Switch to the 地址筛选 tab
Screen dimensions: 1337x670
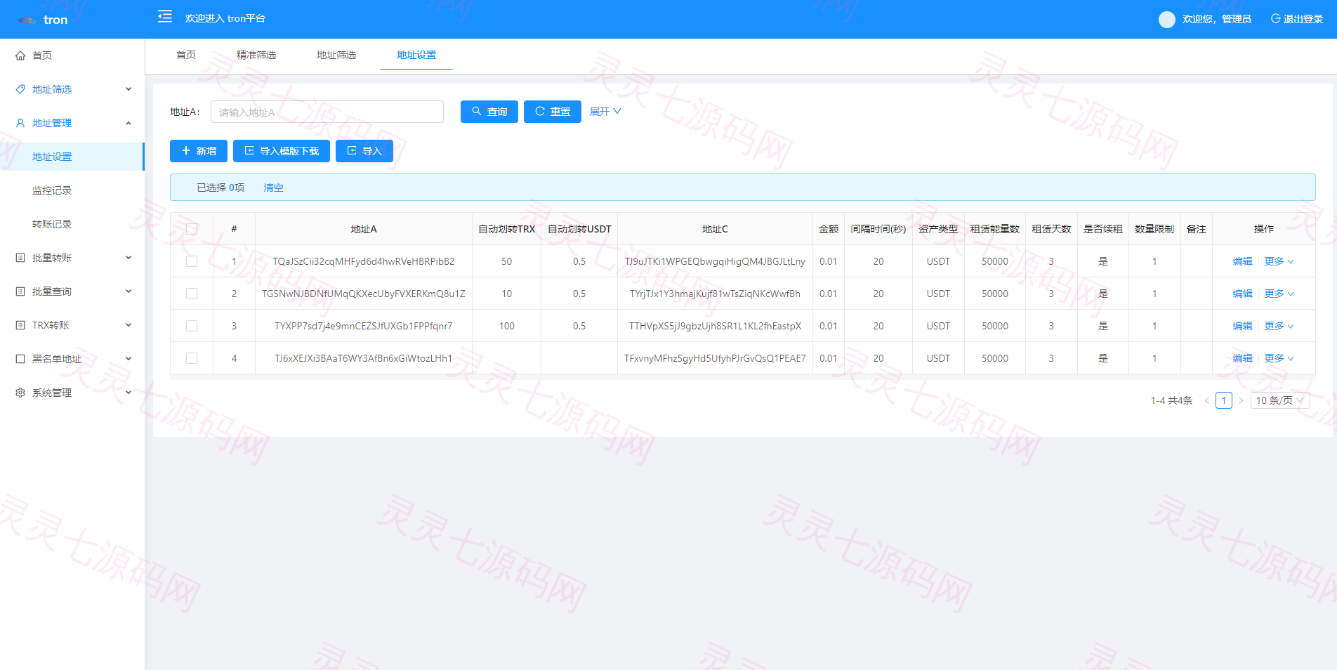[336, 55]
